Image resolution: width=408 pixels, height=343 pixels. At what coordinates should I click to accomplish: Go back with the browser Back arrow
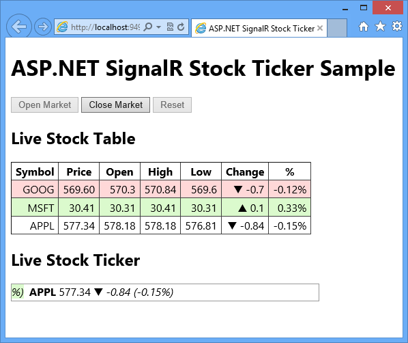(x=19, y=27)
